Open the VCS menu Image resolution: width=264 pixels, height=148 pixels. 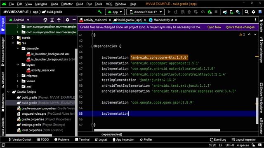point(109,4)
